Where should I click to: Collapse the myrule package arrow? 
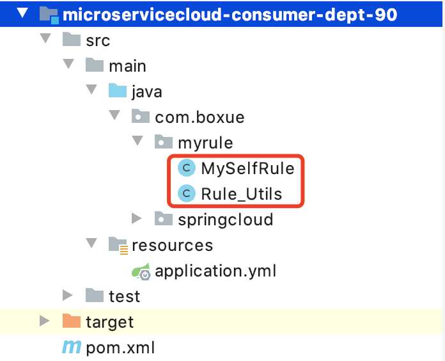pyautogui.click(x=137, y=141)
